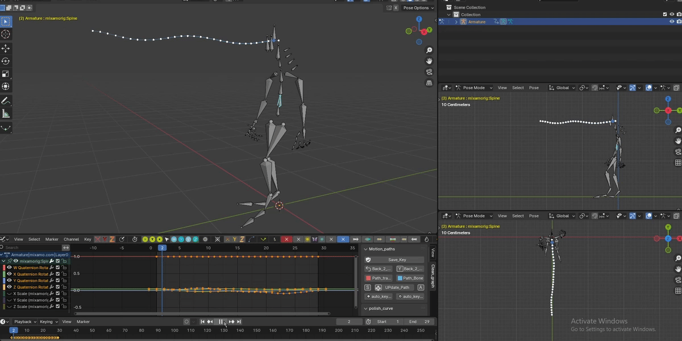Screen dimensions: 682x341
Task: Hide the W Quaternion Rotation channel
Action: [x=9, y=267]
